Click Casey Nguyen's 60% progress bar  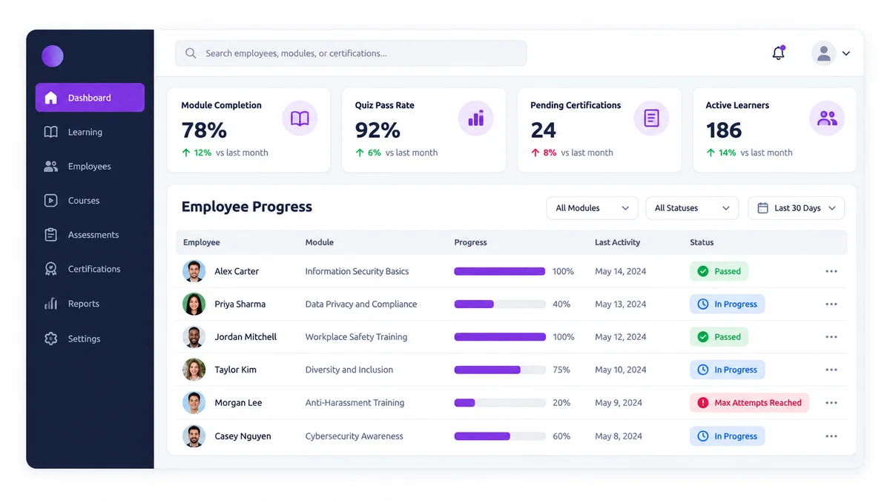(x=500, y=436)
